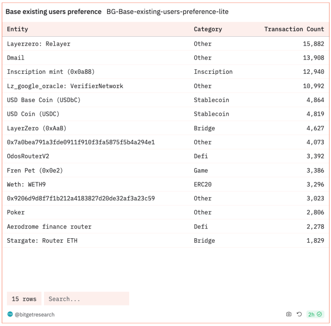Click the Aerodrome finance router entity
The height and width of the screenshot is (326, 331).
[49, 226]
